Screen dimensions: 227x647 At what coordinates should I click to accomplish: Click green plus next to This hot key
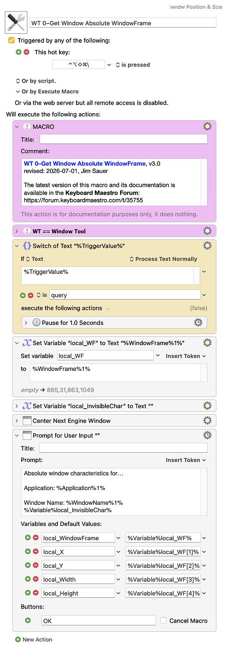click(18, 52)
